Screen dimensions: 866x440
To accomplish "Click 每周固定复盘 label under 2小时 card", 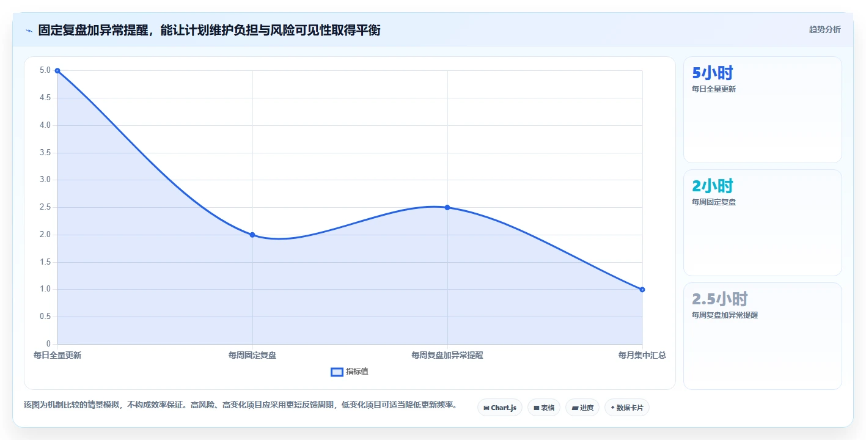I will [713, 202].
